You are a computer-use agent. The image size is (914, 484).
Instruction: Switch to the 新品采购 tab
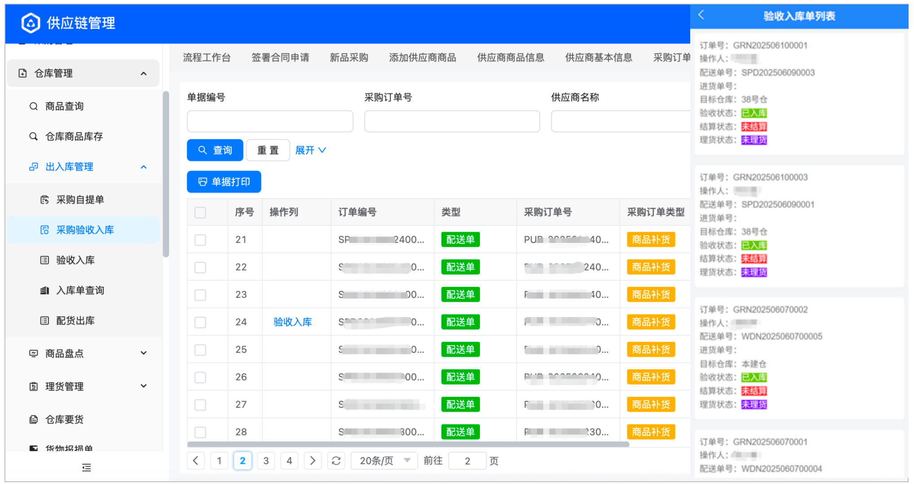tap(349, 57)
